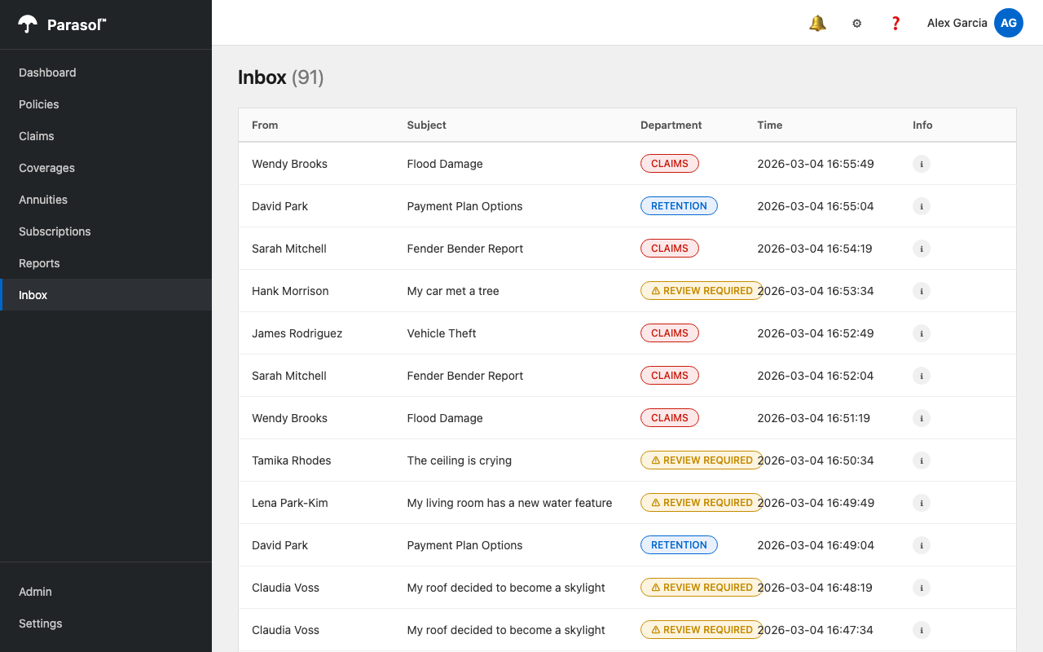Navigate to the Dashboard section
The height and width of the screenshot is (652, 1043).
[47, 73]
